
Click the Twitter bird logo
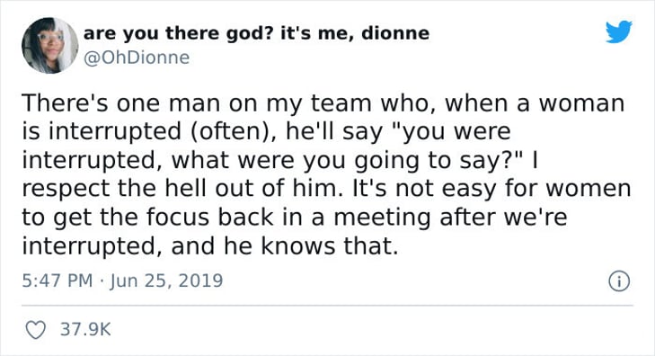click(619, 31)
